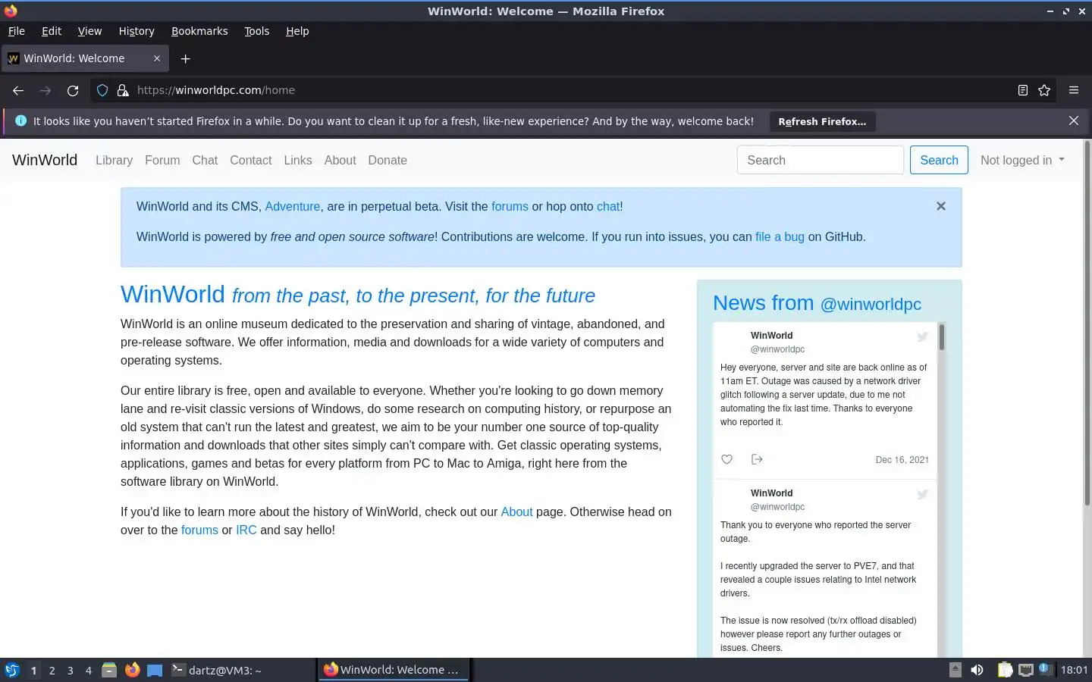Open a new tab with plus icon

click(x=185, y=58)
